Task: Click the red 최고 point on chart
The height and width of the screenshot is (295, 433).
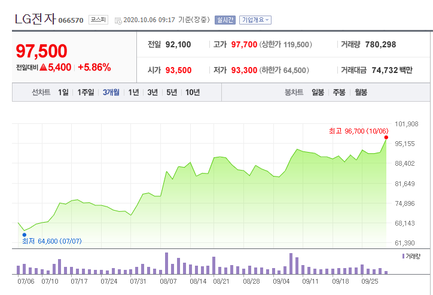Action: 386,138
